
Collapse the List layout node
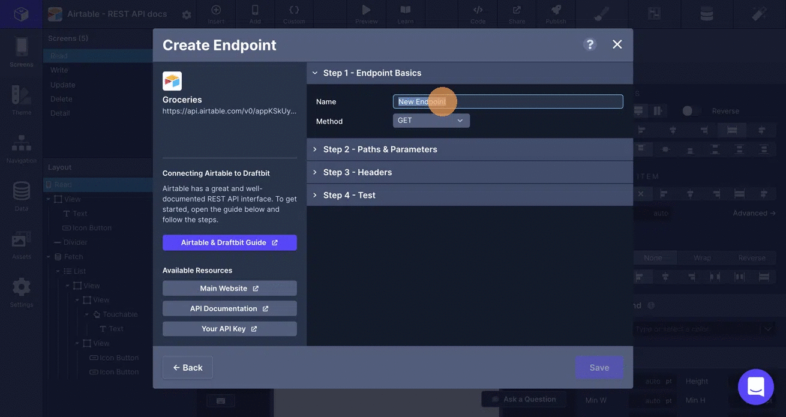point(59,271)
